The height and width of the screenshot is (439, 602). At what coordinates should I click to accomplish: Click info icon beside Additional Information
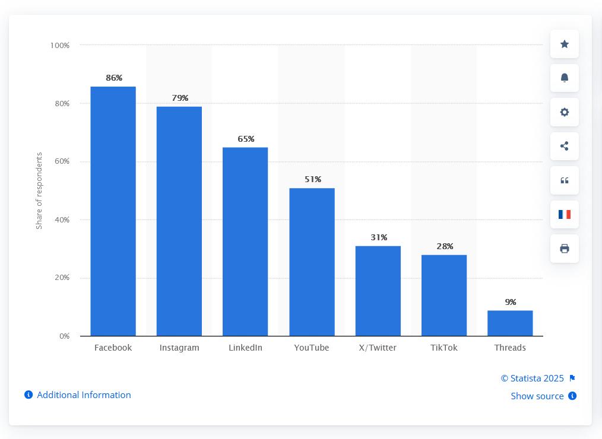[28, 395]
